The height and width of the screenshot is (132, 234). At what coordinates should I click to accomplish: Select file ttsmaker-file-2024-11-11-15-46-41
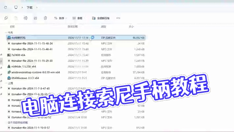[x=32, y=49]
